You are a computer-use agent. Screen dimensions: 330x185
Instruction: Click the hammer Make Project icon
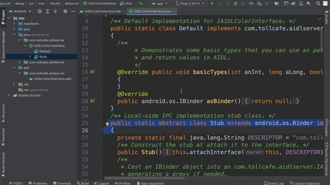pos(141,3)
